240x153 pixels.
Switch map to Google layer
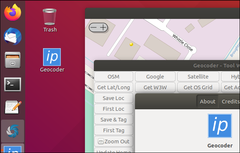pyautogui.click(x=155, y=77)
